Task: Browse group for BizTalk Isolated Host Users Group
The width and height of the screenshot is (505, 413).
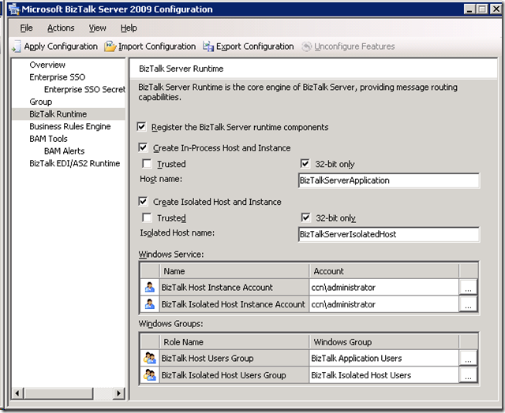Action: point(468,375)
